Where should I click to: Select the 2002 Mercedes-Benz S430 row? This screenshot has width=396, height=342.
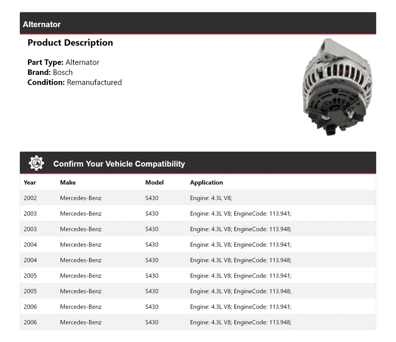coord(198,198)
